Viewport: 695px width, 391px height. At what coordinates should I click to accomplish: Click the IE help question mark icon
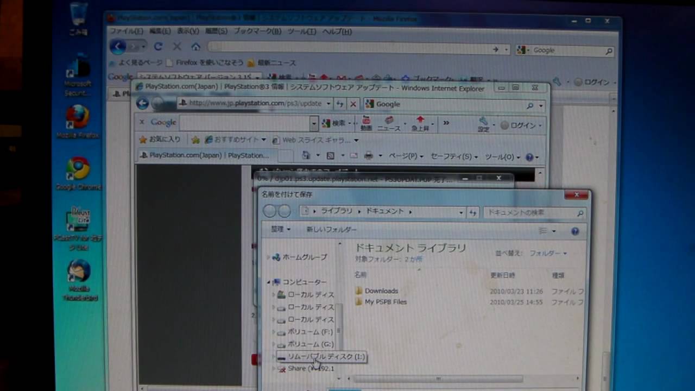[x=529, y=157]
